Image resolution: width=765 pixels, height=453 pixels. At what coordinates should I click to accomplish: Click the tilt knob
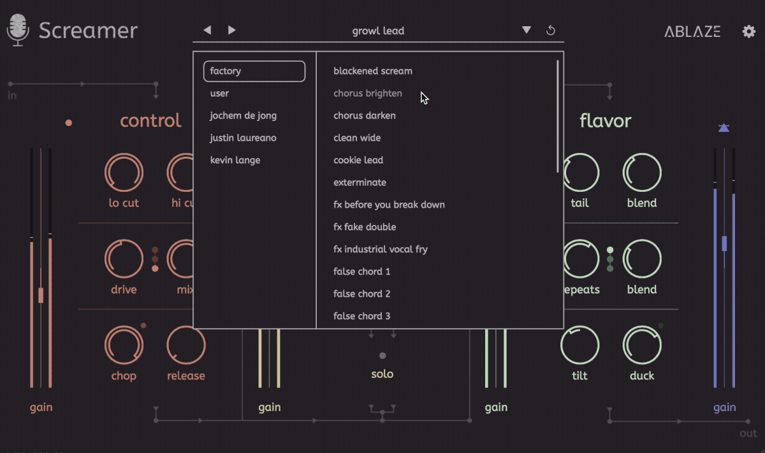click(x=580, y=345)
